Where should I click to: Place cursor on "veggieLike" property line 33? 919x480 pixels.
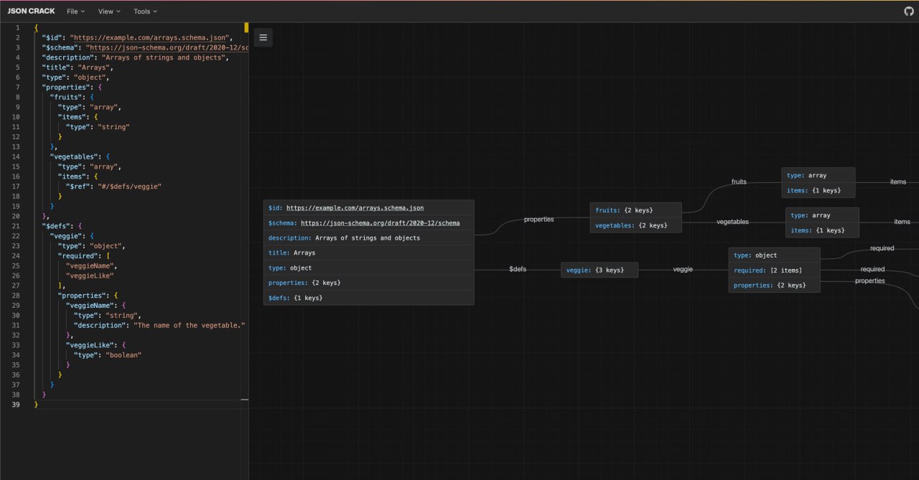[89, 345]
